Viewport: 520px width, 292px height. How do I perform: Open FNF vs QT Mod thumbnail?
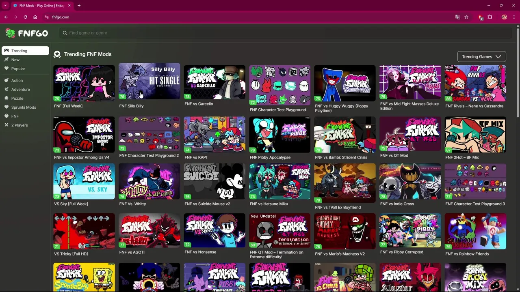pos(410,134)
